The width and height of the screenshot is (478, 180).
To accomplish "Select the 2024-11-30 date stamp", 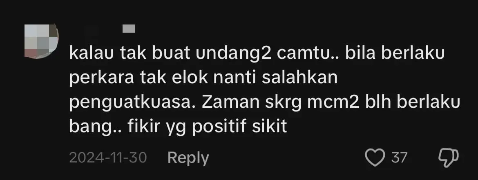I will pyautogui.click(x=108, y=158).
